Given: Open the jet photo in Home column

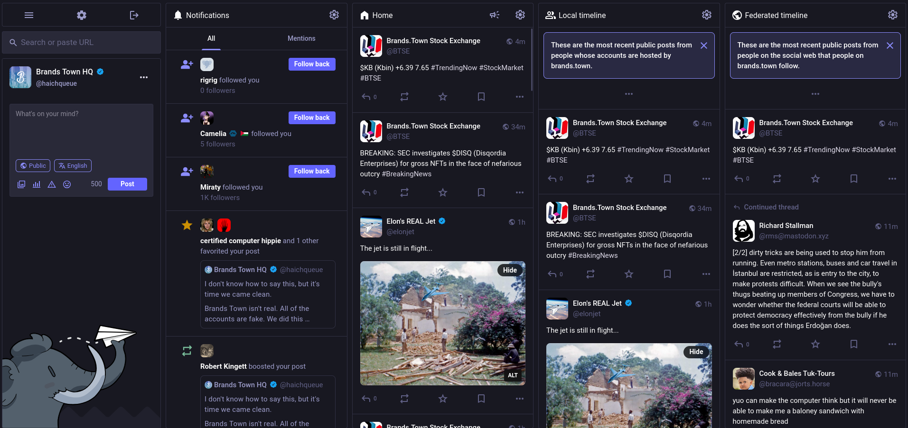Looking at the screenshot, I should tap(443, 323).
